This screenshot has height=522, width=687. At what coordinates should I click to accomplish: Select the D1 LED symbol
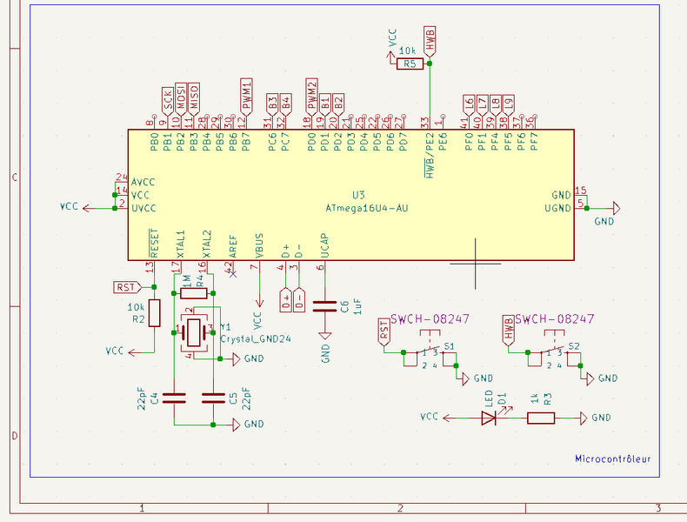click(x=490, y=418)
